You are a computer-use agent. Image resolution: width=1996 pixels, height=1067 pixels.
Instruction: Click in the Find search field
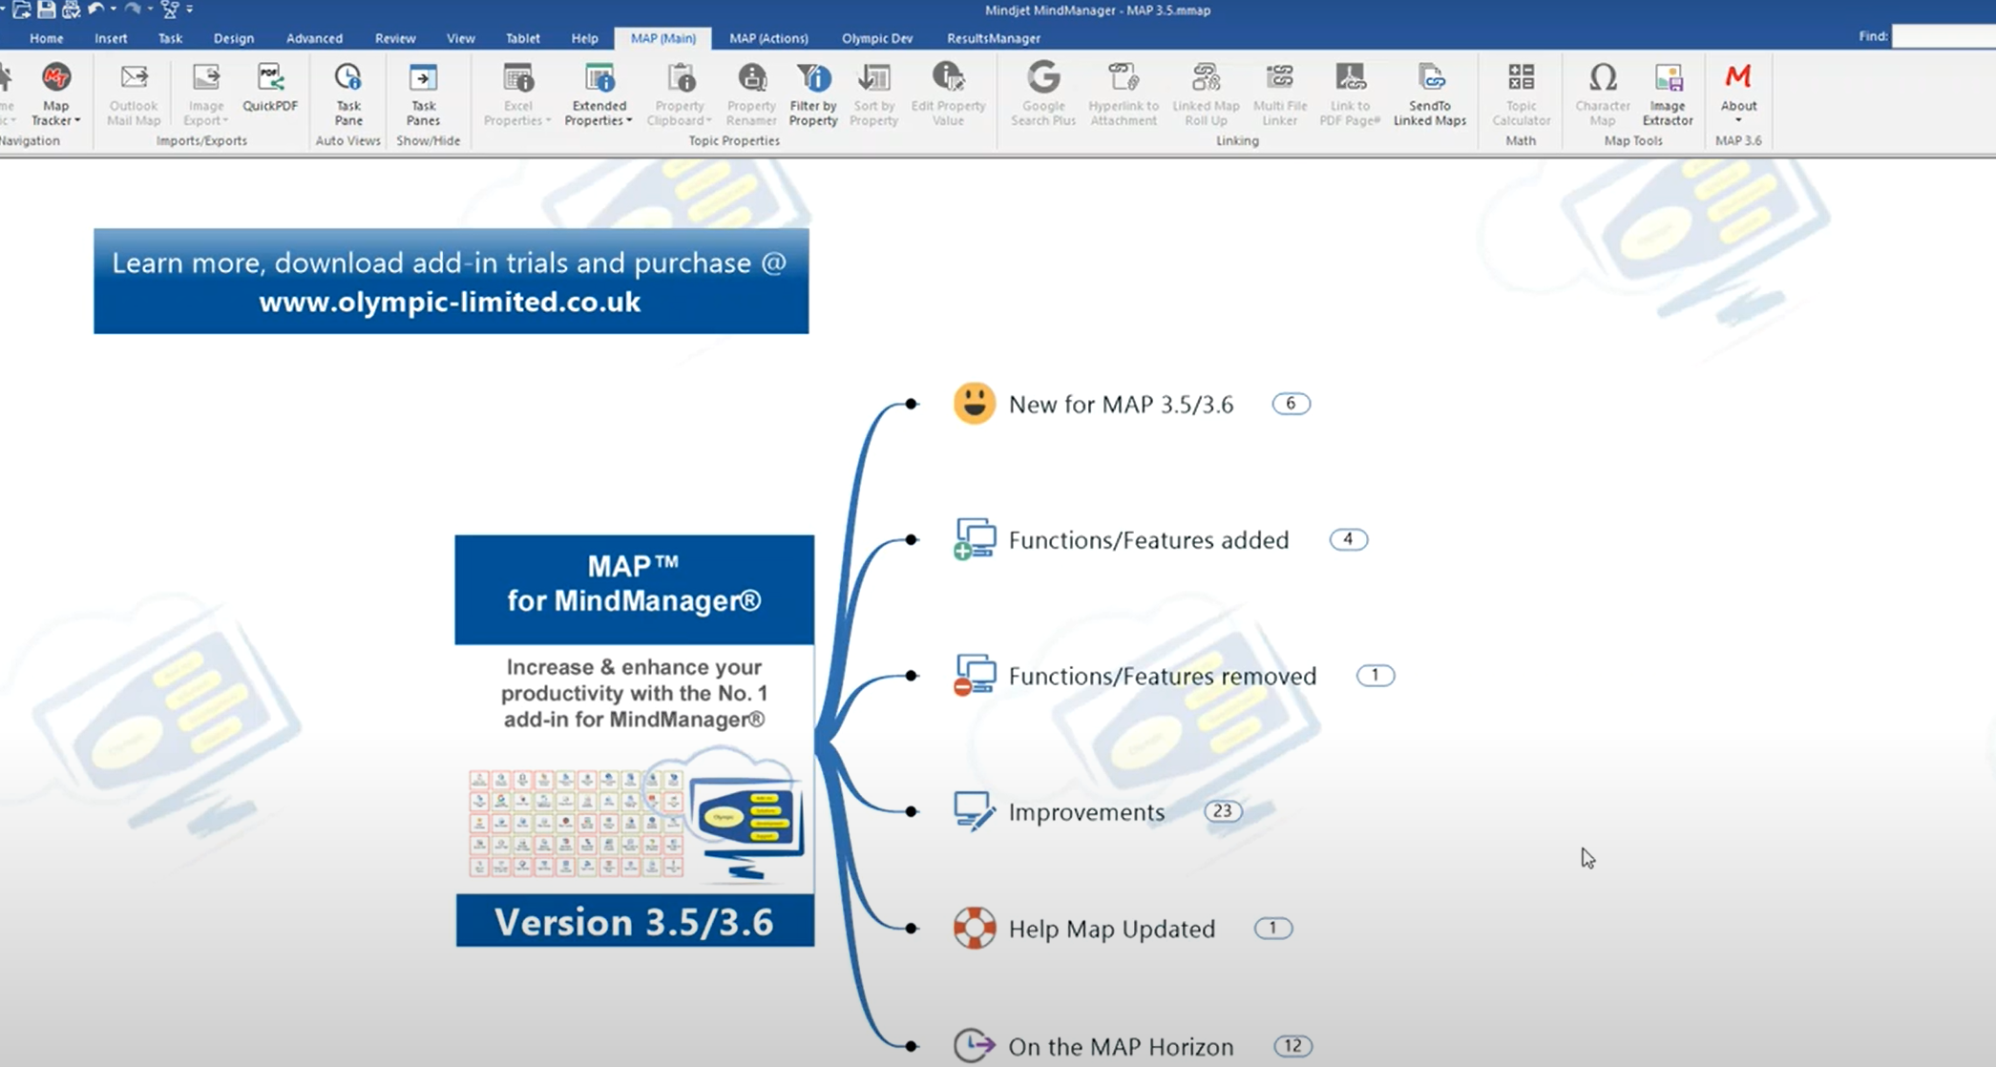click(x=1943, y=36)
